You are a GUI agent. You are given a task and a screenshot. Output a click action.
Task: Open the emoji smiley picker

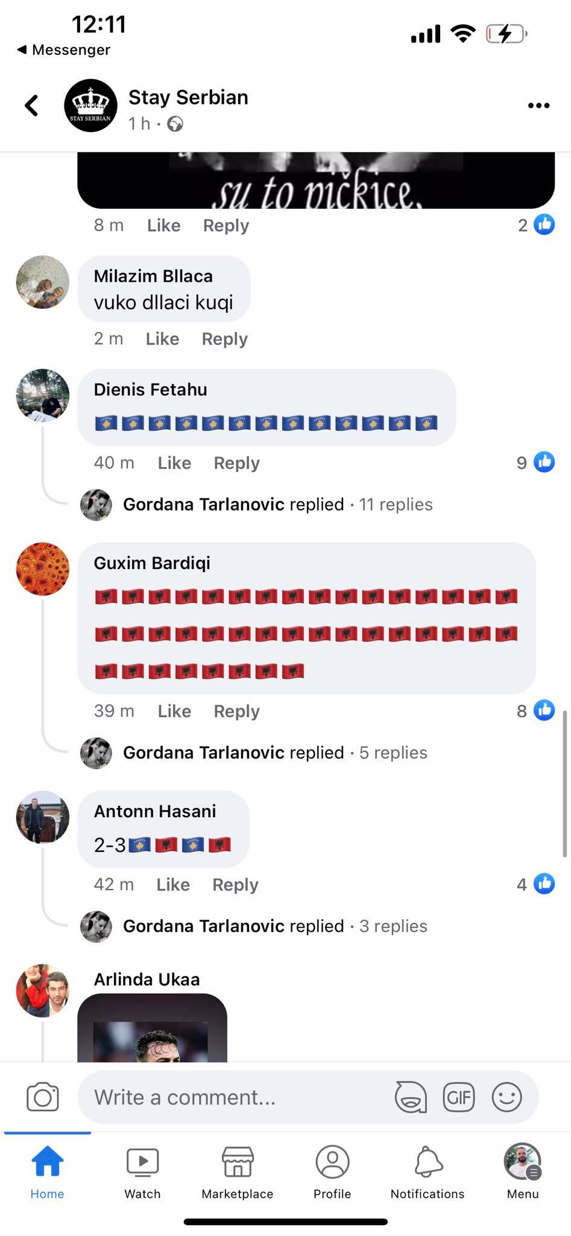506,1097
